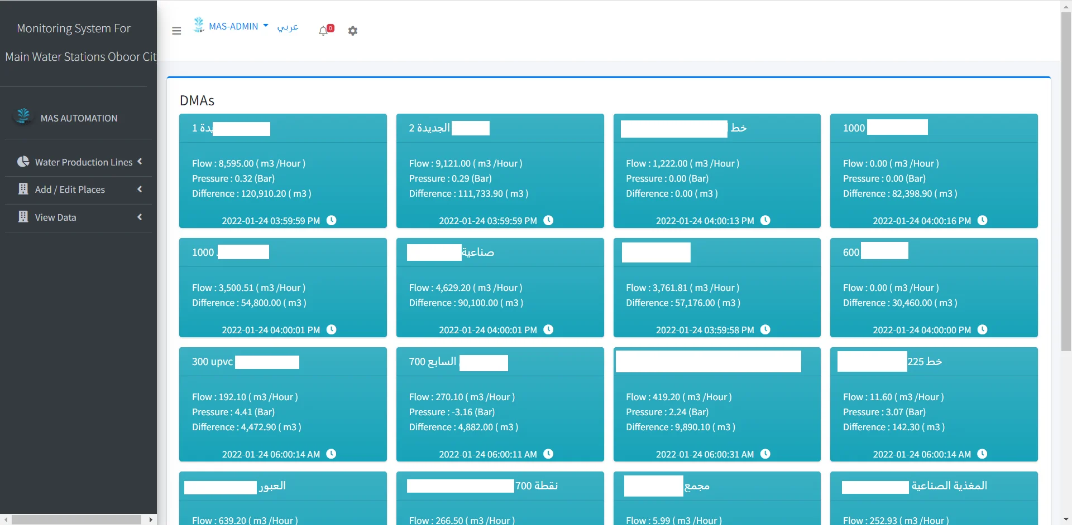Click the Flow : 11.60 value

coord(893,397)
